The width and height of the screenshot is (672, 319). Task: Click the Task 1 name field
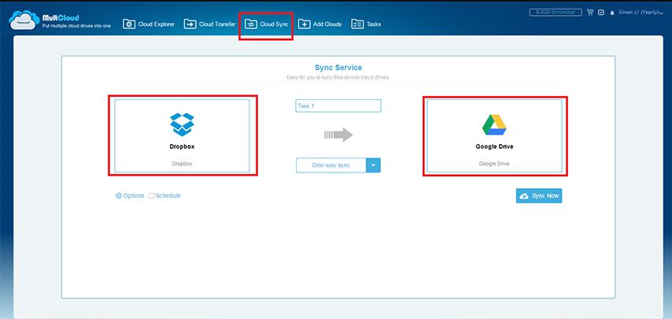(x=338, y=106)
